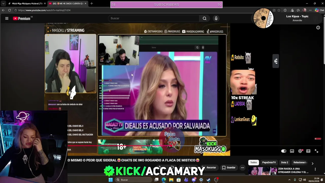
Task: Open the Windows Start menu
Action: point(110,180)
